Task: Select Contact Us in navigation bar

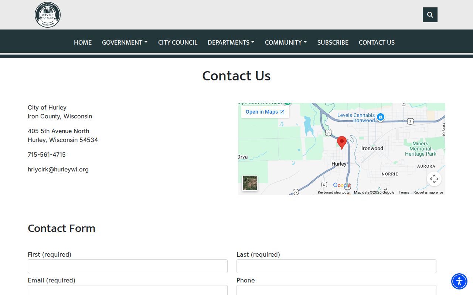Action: click(x=377, y=42)
